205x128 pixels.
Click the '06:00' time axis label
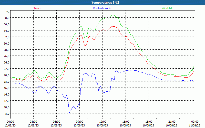click(x=56, y=122)
